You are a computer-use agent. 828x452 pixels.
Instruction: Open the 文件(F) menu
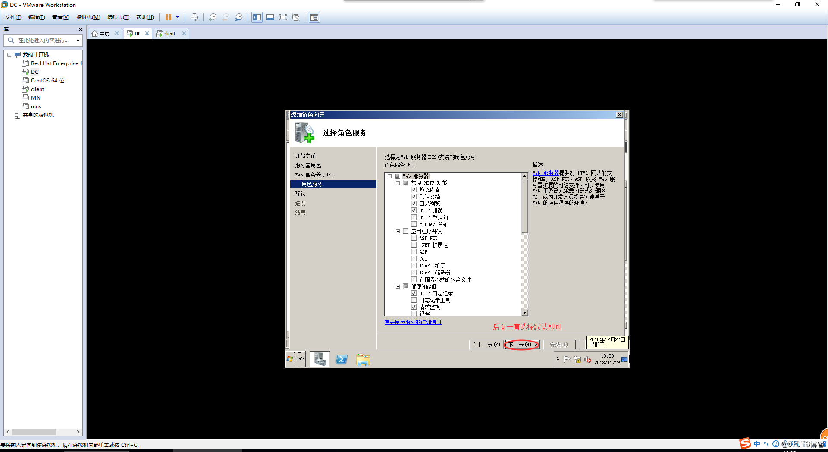[x=13, y=17]
